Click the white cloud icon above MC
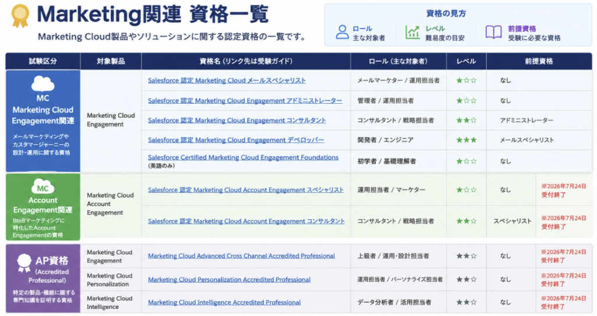 (43, 83)
